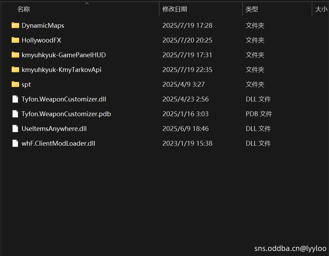Click the Tyfon.WeaponCustomizer.dll file icon
This screenshot has height=256, width=329.
pyautogui.click(x=15, y=99)
